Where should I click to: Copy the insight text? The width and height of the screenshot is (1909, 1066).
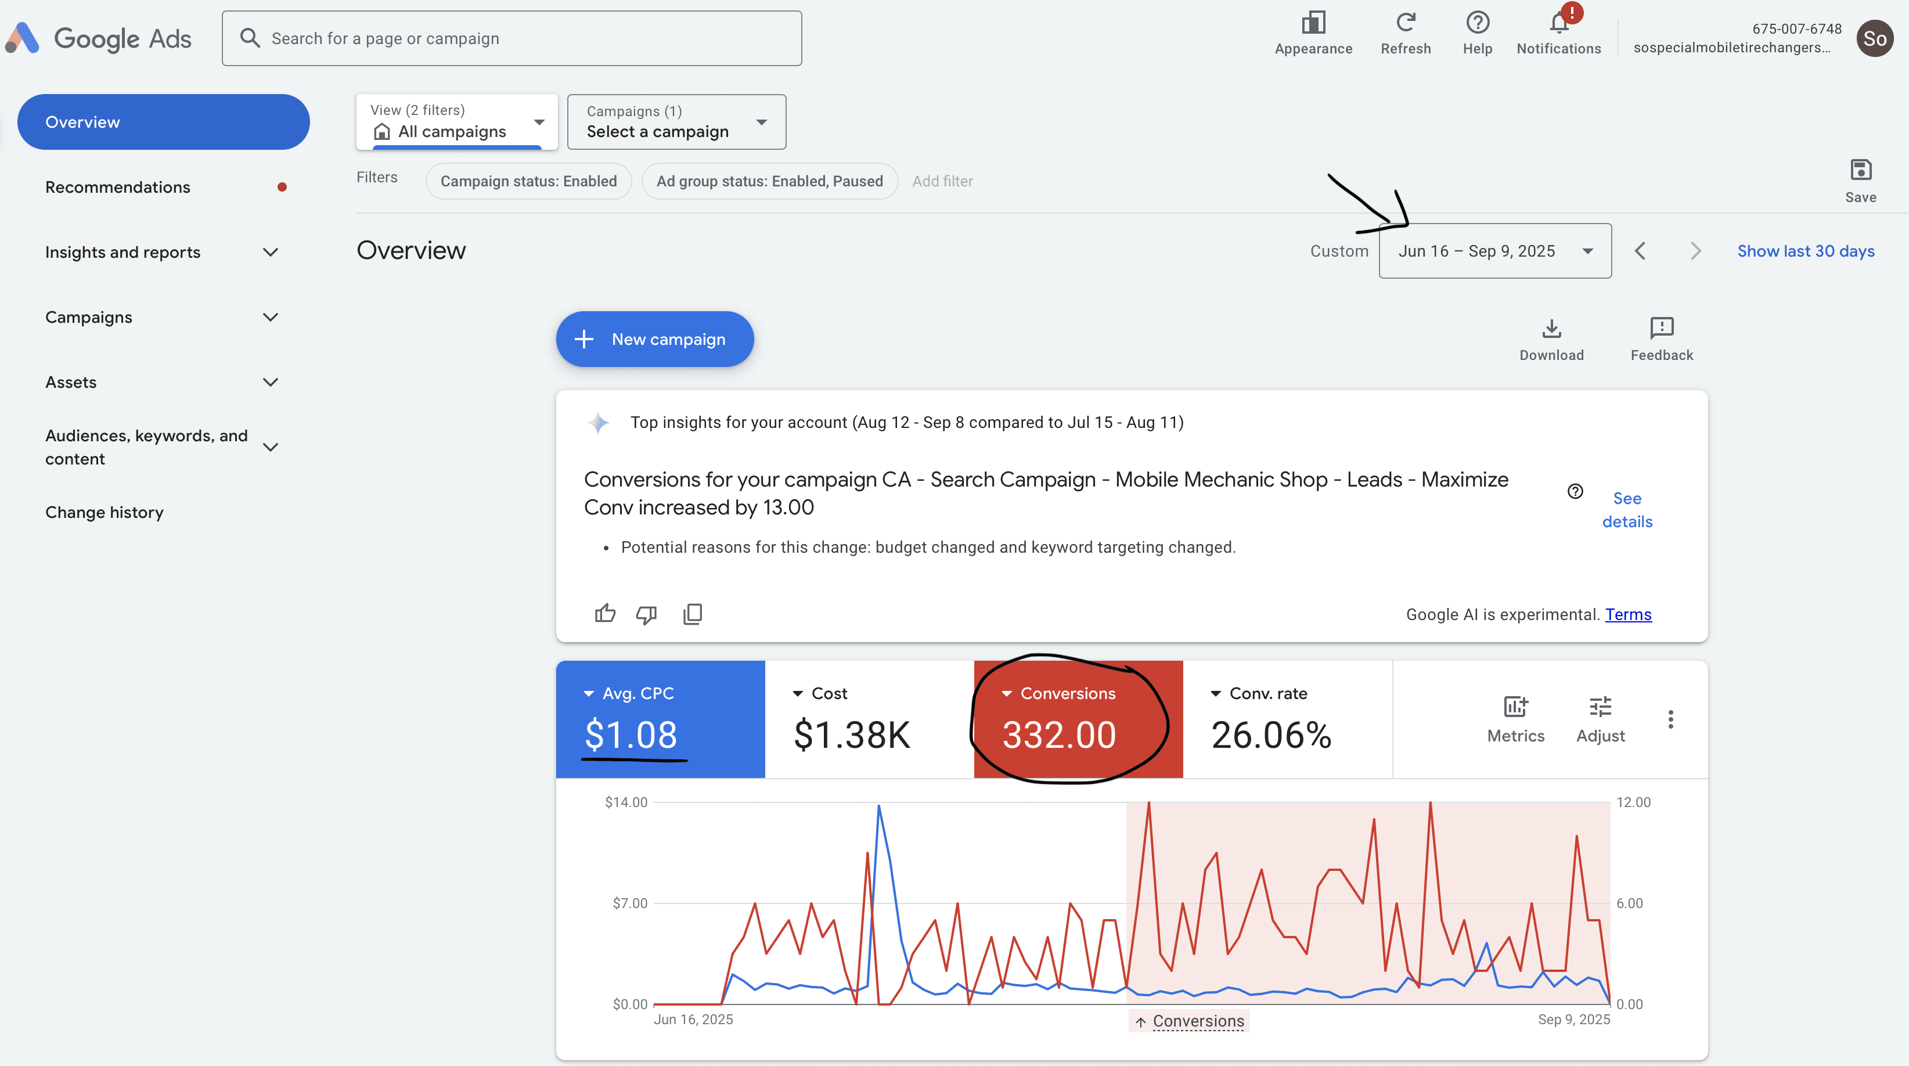click(692, 614)
